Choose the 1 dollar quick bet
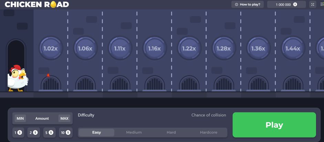 [18, 132]
